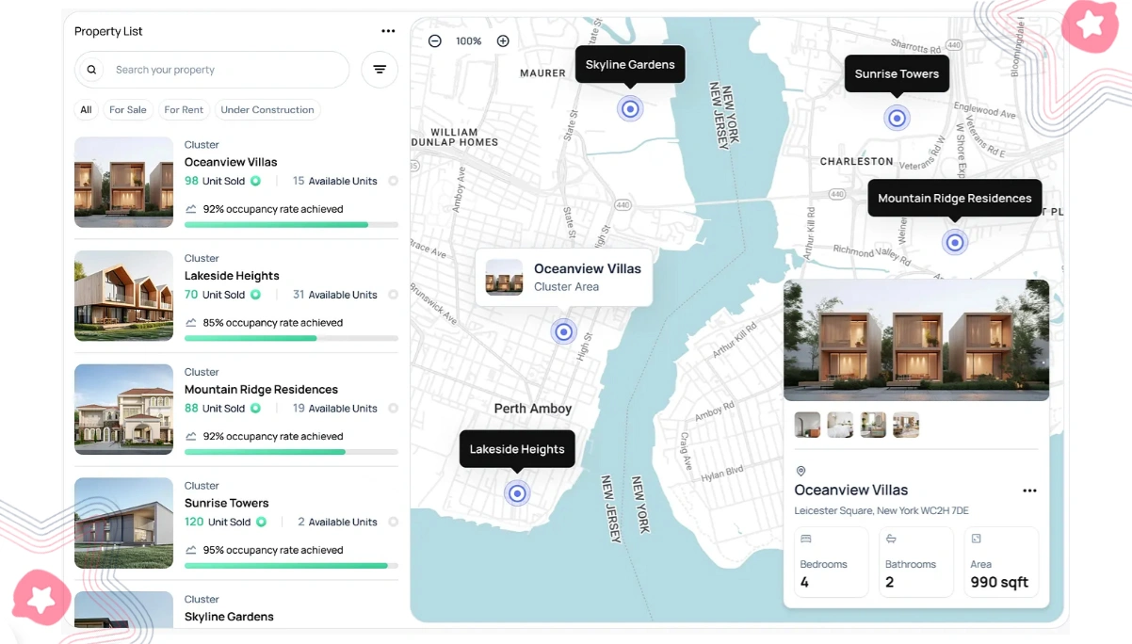Select second gallery thumbnail in detail card
The height and width of the screenshot is (644, 1132).
click(840, 425)
